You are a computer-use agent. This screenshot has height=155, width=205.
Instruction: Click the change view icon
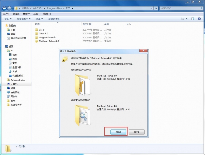183,19
